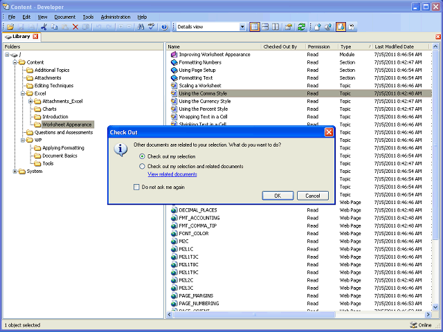Screen dimensions: 443x332
Task: Select the Additional Topics folder
Action: [52, 70]
